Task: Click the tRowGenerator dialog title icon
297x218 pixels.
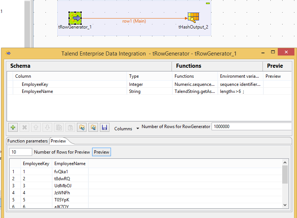Action: [8, 53]
